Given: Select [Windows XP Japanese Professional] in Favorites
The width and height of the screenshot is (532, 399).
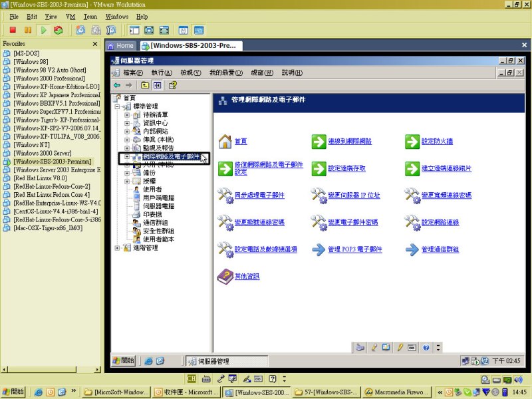Looking at the screenshot, I should (x=57, y=95).
